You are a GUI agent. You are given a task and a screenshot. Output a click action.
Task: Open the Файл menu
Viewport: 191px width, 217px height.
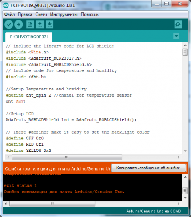(x=9, y=15)
